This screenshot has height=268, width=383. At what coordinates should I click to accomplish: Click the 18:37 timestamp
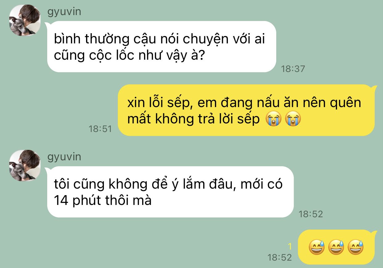click(293, 69)
